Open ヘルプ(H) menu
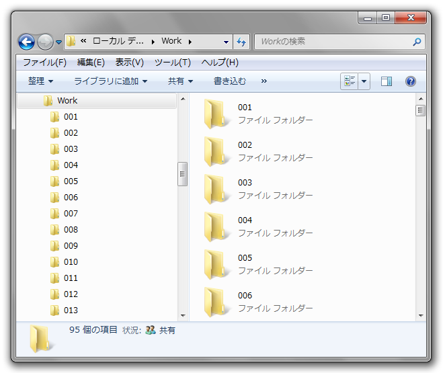 tap(220, 63)
